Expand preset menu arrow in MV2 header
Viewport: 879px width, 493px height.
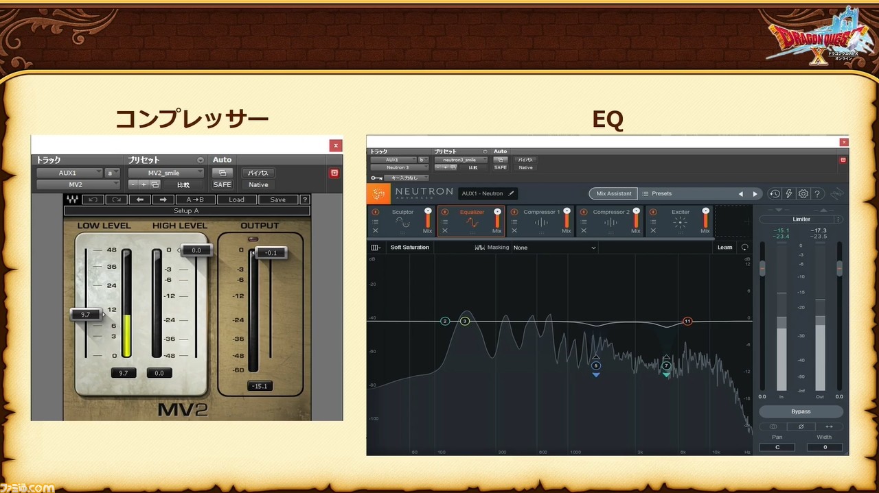pos(201,160)
